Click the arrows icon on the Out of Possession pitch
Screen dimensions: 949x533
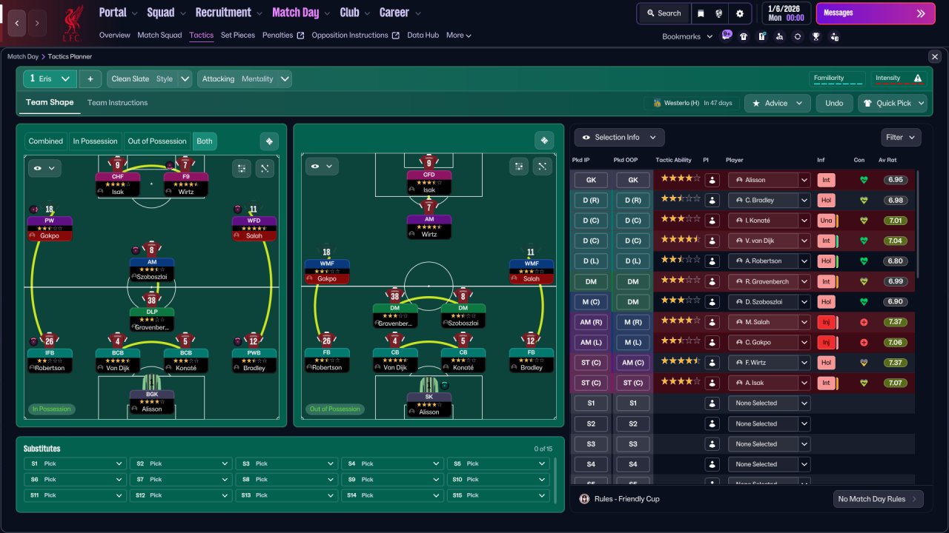pos(543,167)
